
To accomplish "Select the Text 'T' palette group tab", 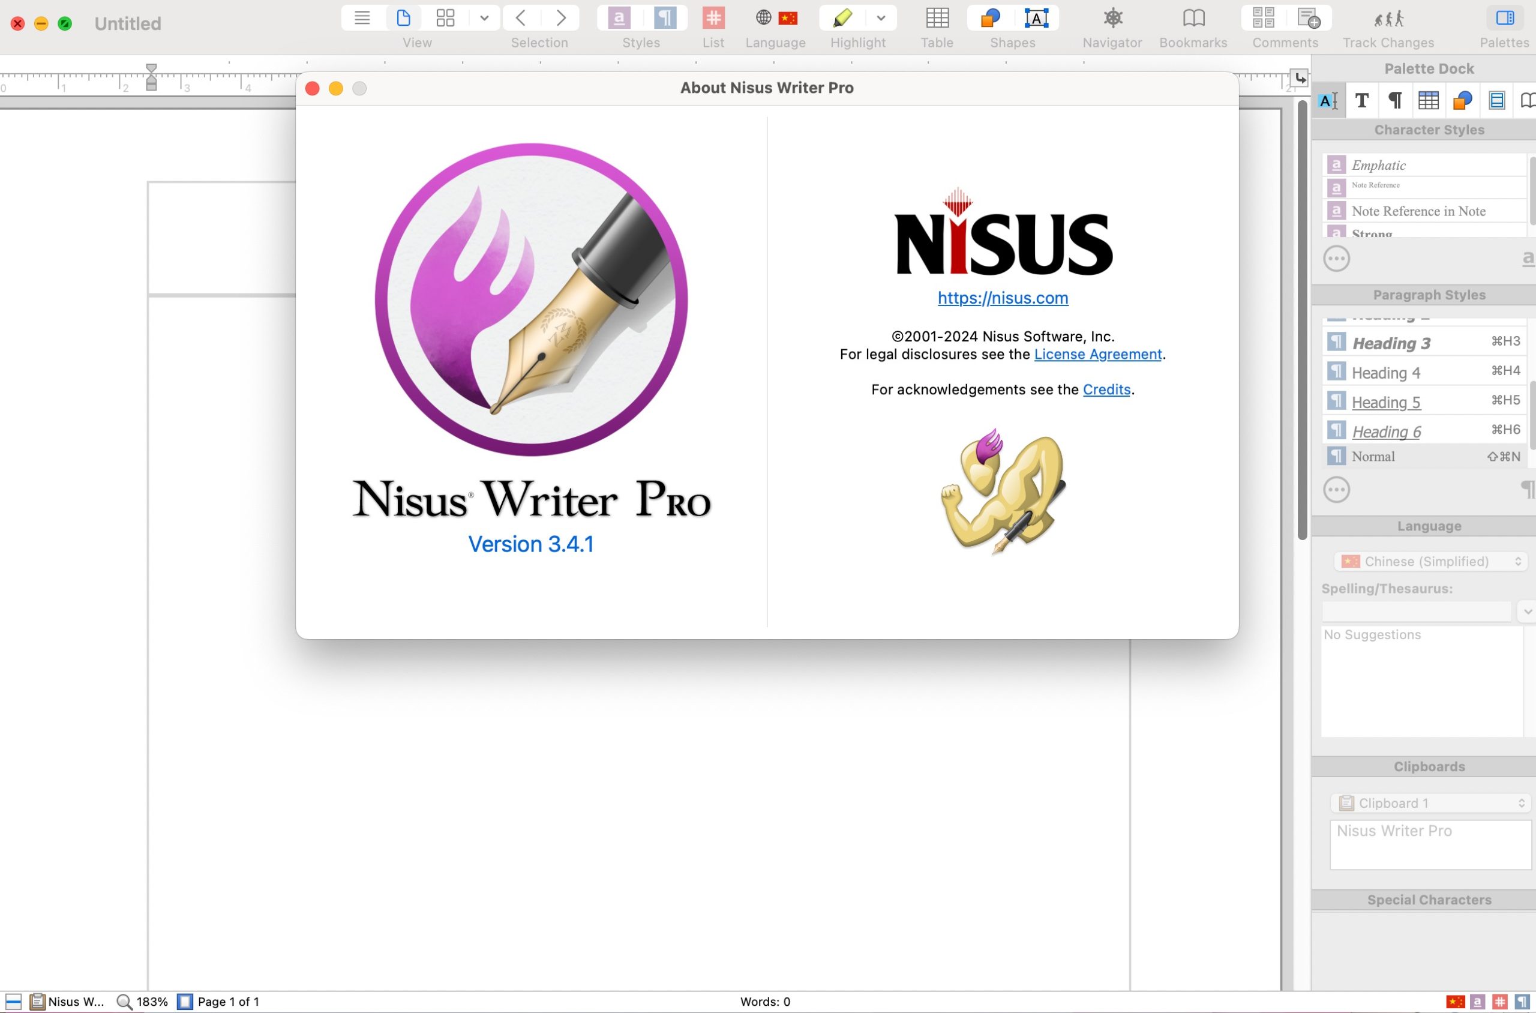I will coord(1361,100).
